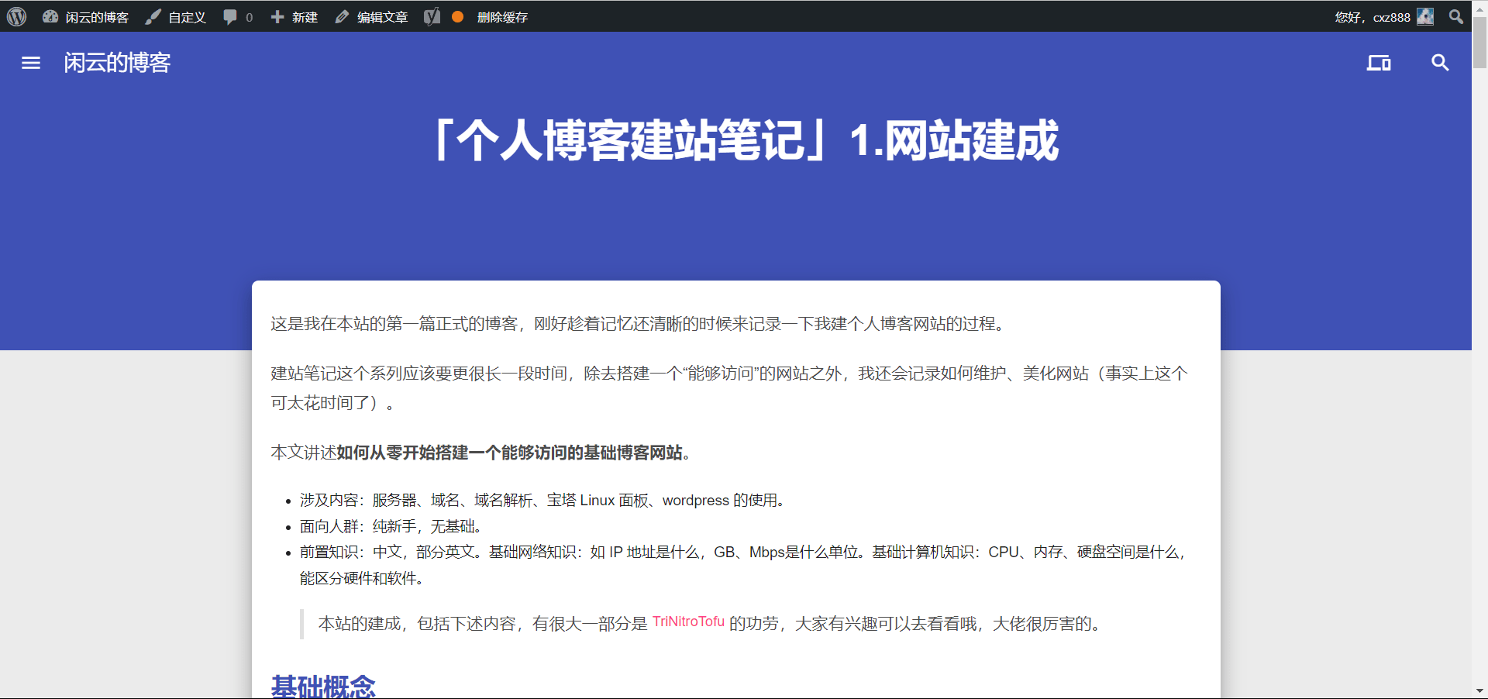The width and height of the screenshot is (1488, 699).
Task: Click the Yoast SEO icon in admin bar
Action: pyautogui.click(x=432, y=16)
